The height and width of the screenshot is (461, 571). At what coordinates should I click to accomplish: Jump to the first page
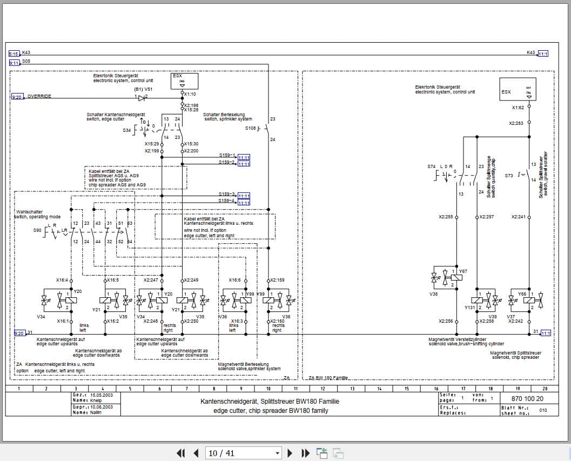point(180,453)
